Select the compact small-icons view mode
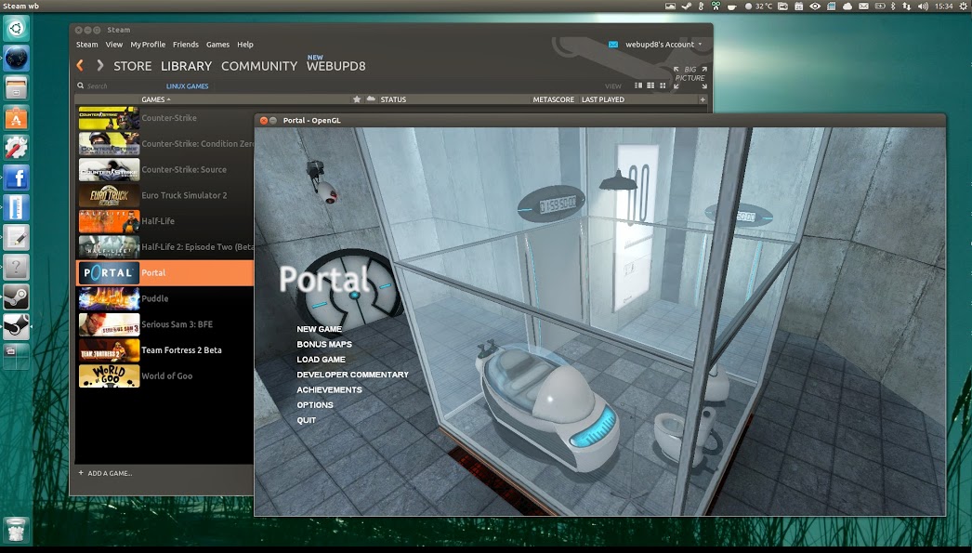This screenshot has width=972, height=553. tap(662, 86)
